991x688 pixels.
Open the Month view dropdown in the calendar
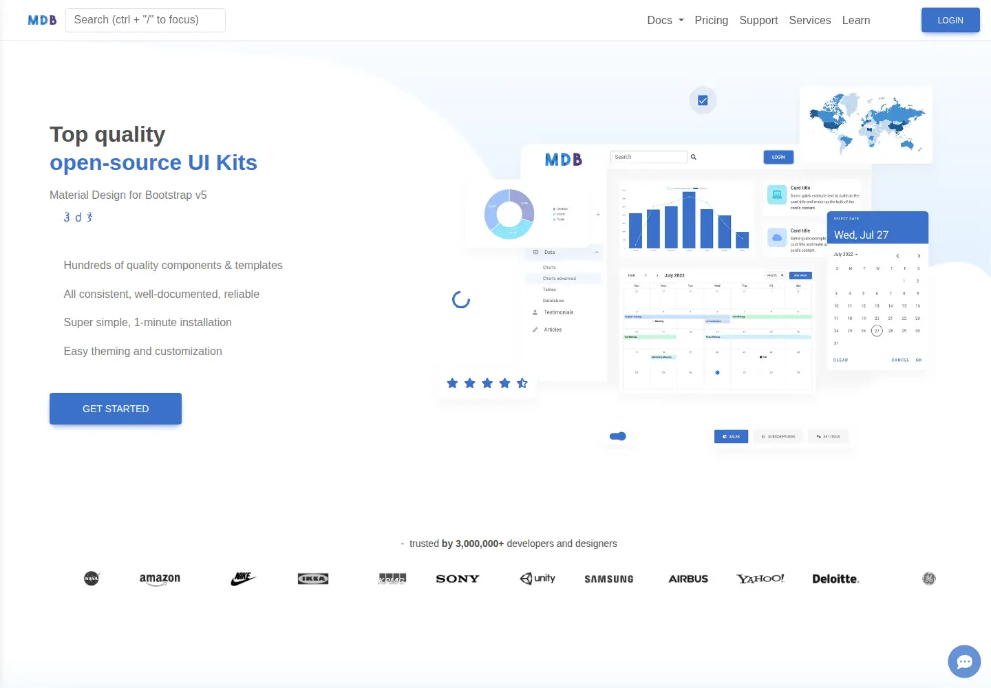[x=776, y=275]
